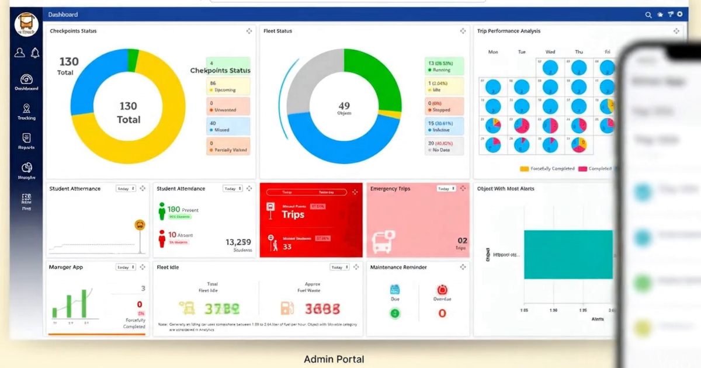Screen dimensions: 701x368
Task: Open Reports in the sidebar
Action: (26, 142)
